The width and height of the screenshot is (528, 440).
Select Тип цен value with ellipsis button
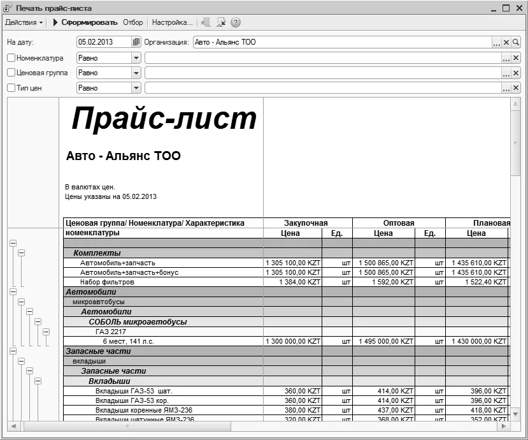506,89
